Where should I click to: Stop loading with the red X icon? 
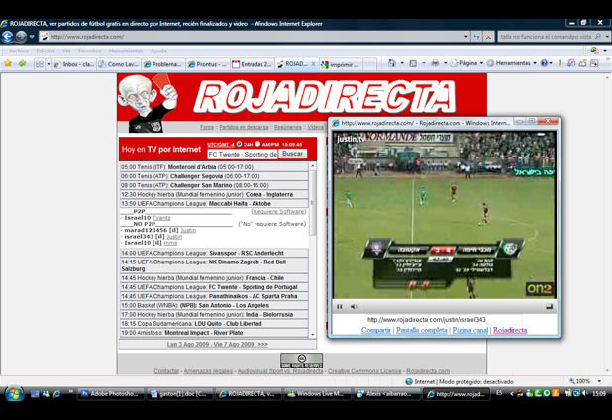coord(488,37)
